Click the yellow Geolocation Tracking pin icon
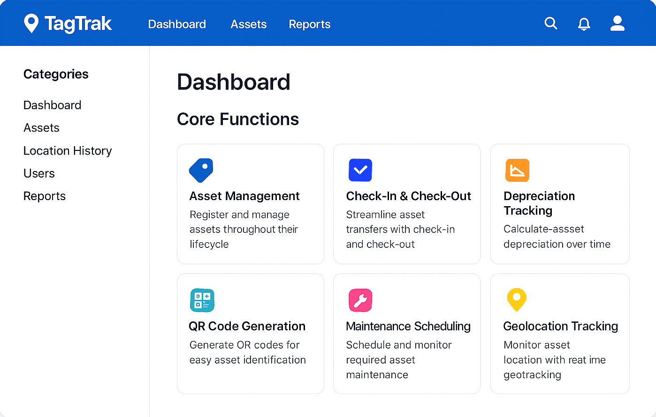This screenshot has height=417, width=656. coord(517,299)
